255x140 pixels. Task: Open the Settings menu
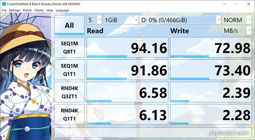tap(15, 10)
